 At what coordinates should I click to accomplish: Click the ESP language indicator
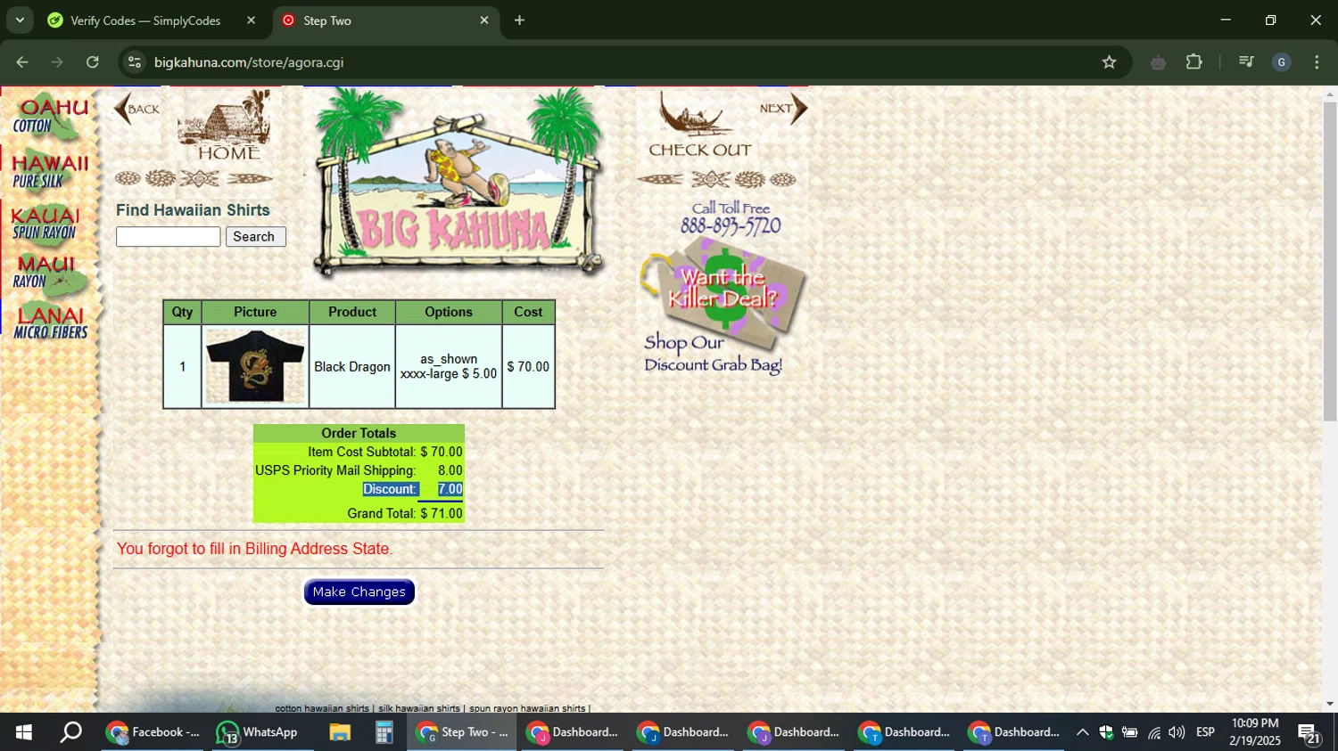coord(1205,732)
